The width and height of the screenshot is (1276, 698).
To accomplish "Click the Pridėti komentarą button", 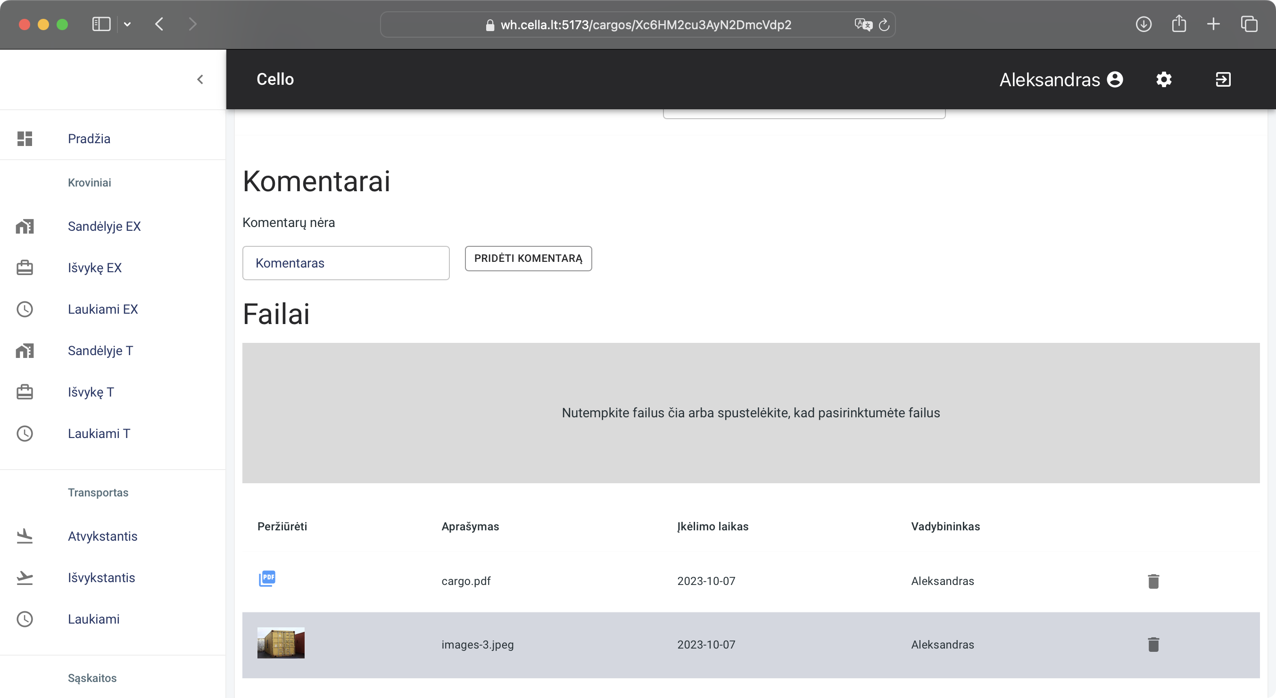I will coord(528,258).
